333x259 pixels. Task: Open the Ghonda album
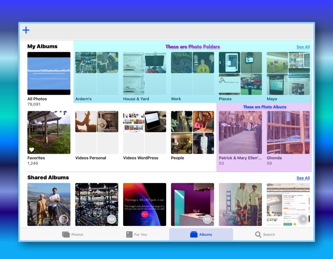point(288,133)
